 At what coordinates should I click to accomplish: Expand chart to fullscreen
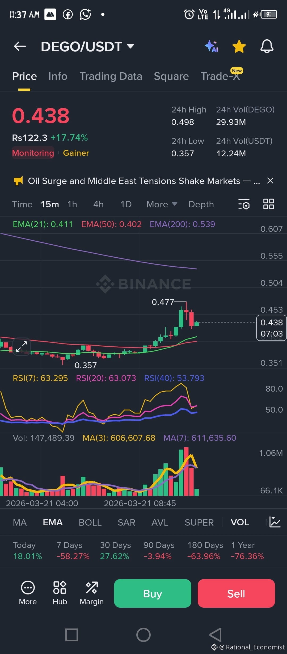22,347
